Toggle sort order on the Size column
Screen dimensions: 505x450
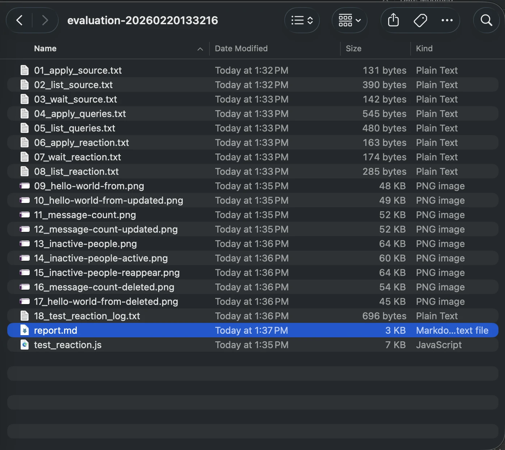pyautogui.click(x=353, y=48)
